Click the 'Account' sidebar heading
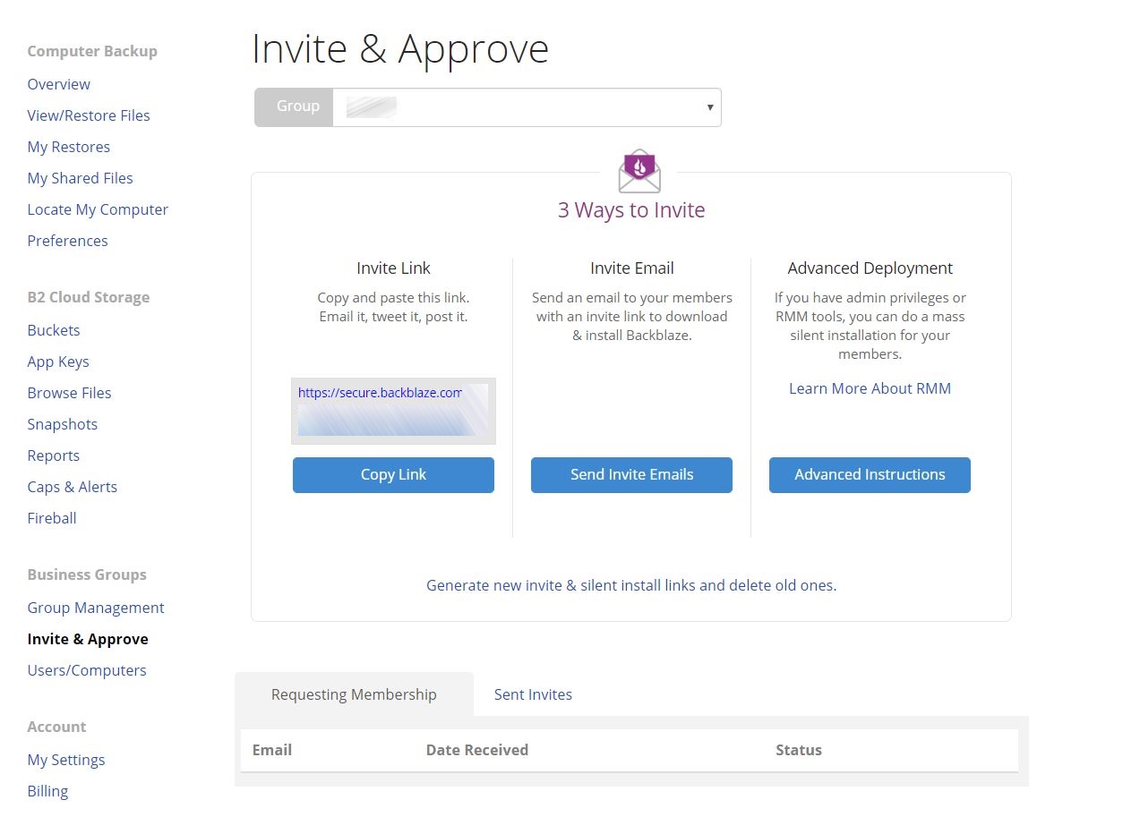Screen dimensions: 1140x817 (56, 727)
